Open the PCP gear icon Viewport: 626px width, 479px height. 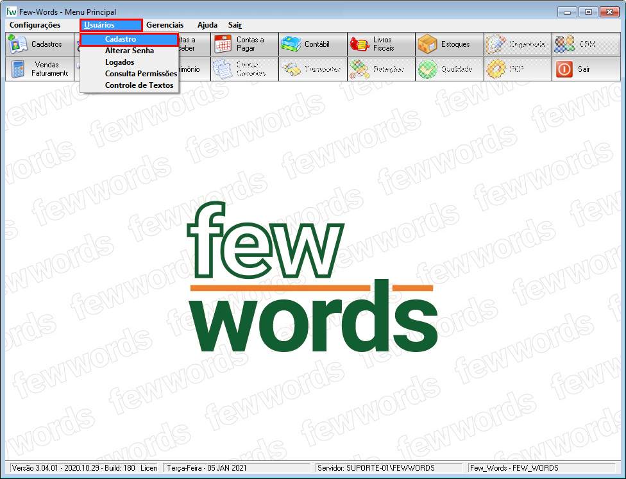pyautogui.click(x=496, y=69)
